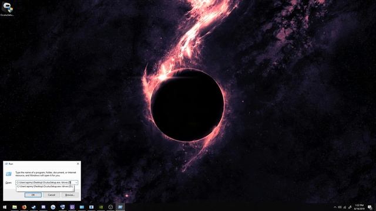Launch File Explorer from the taskbar
The height and width of the screenshot is (211, 376).
click(x=15, y=207)
